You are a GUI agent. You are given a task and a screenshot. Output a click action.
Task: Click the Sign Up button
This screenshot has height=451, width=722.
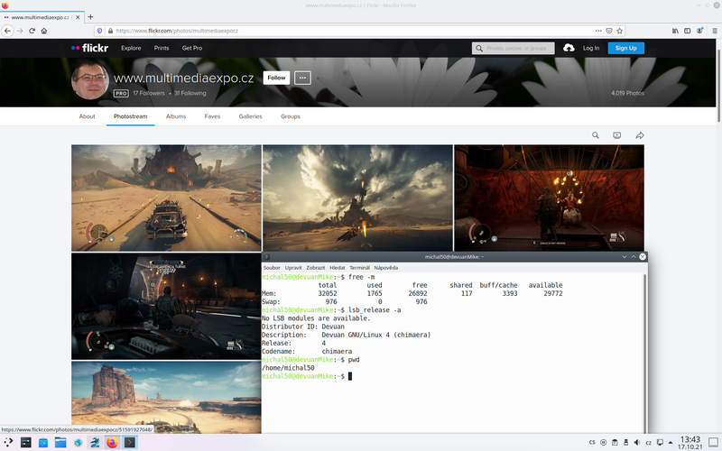click(625, 48)
